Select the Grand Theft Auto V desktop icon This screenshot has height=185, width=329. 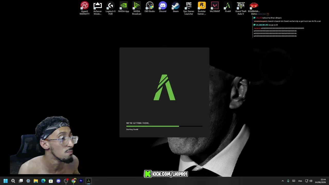(241, 8)
